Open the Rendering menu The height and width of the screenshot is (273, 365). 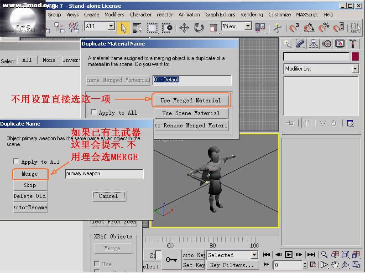(x=251, y=15)
